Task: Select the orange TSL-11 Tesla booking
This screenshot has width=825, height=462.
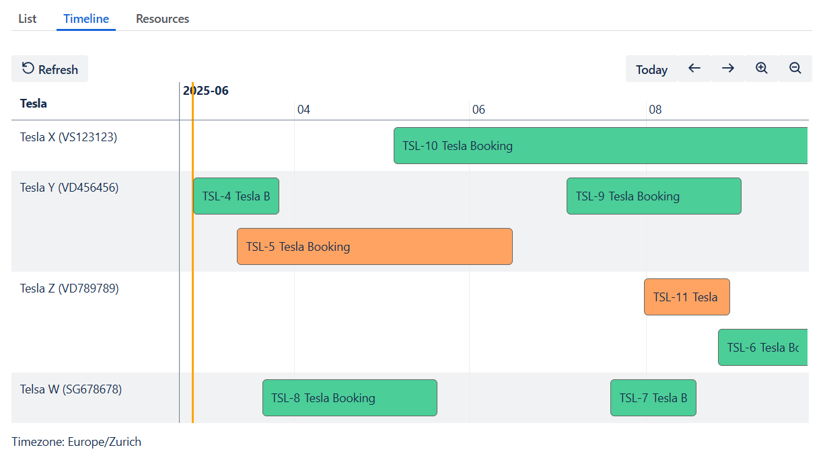Action: [x=686, y=297]
